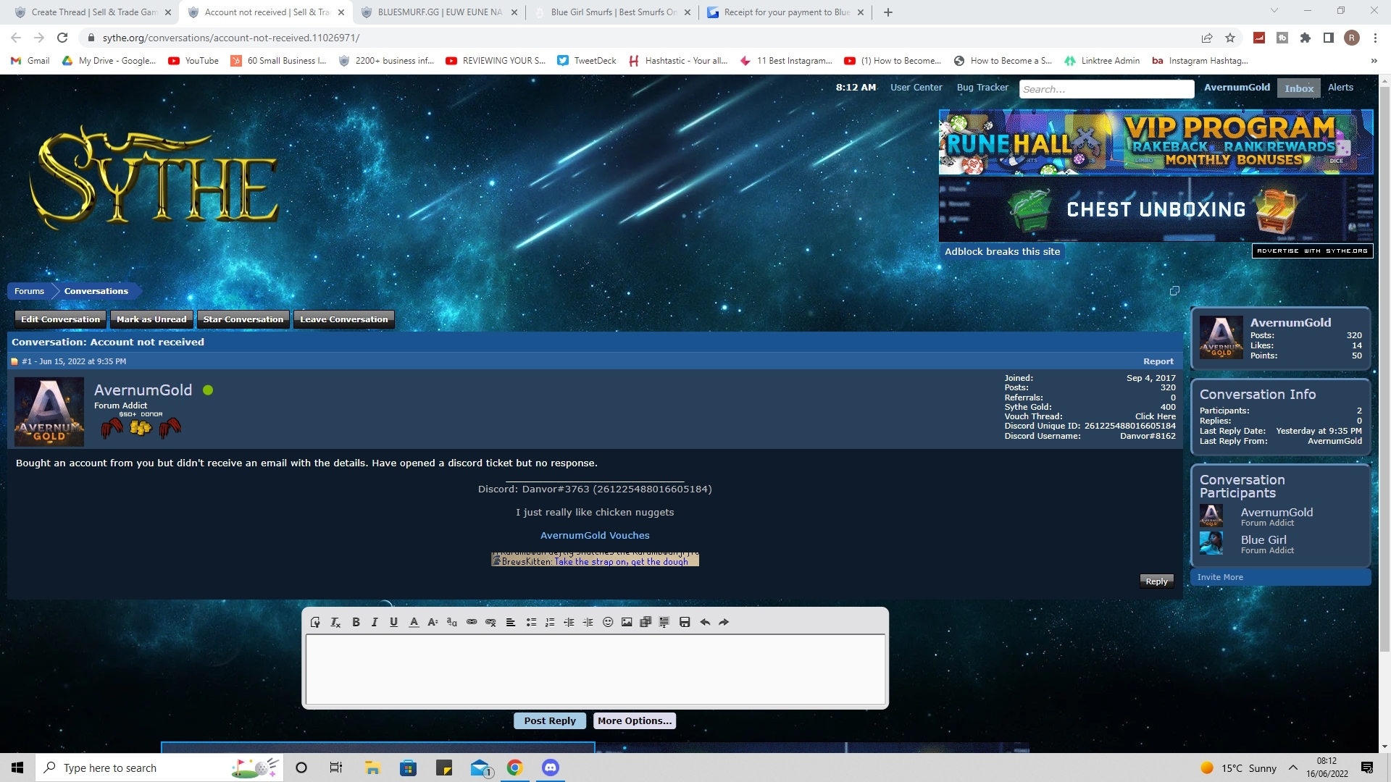Click the Post Reply button
The image size is (1391, 782).
[550, 720]
